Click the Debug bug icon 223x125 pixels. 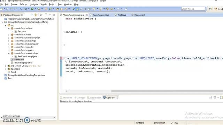[25, 9]
